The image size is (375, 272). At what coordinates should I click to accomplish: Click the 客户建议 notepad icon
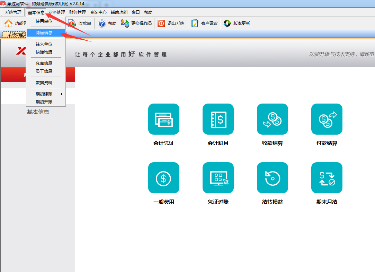tap(195, 23)
